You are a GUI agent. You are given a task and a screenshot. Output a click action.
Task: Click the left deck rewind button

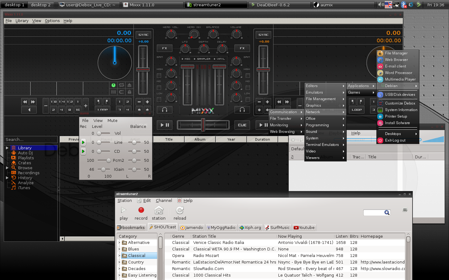click(25, 102)
